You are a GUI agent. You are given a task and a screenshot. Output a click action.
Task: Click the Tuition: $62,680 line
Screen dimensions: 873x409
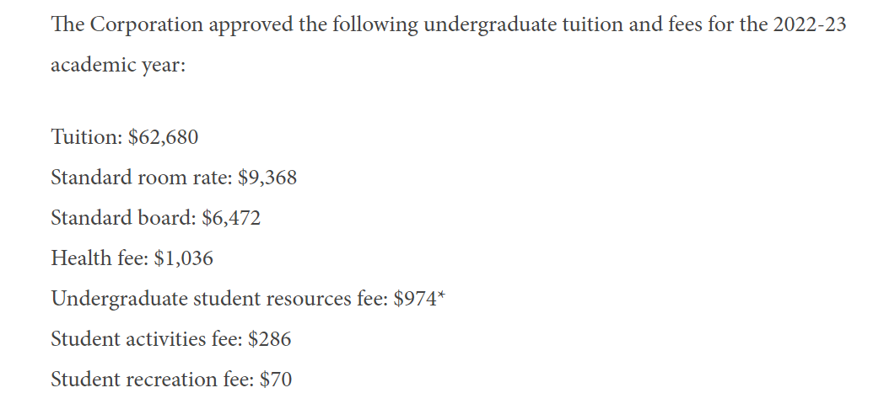tap(125, 136)
